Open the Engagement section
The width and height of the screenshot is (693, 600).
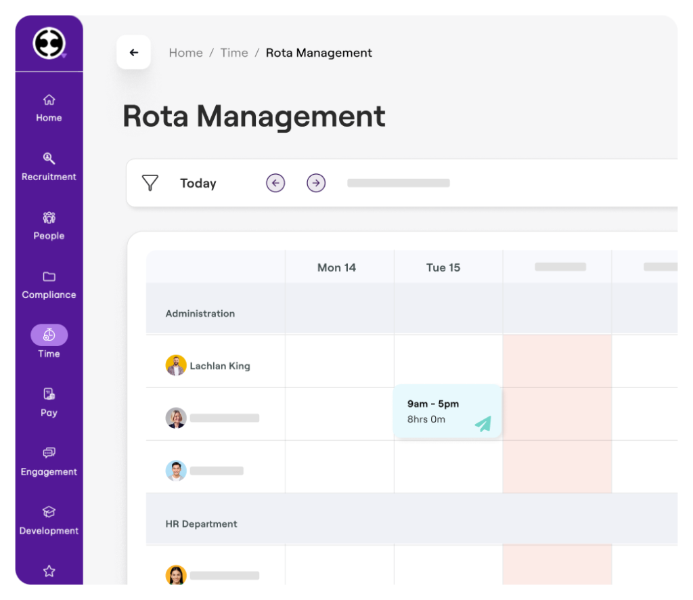49,462
